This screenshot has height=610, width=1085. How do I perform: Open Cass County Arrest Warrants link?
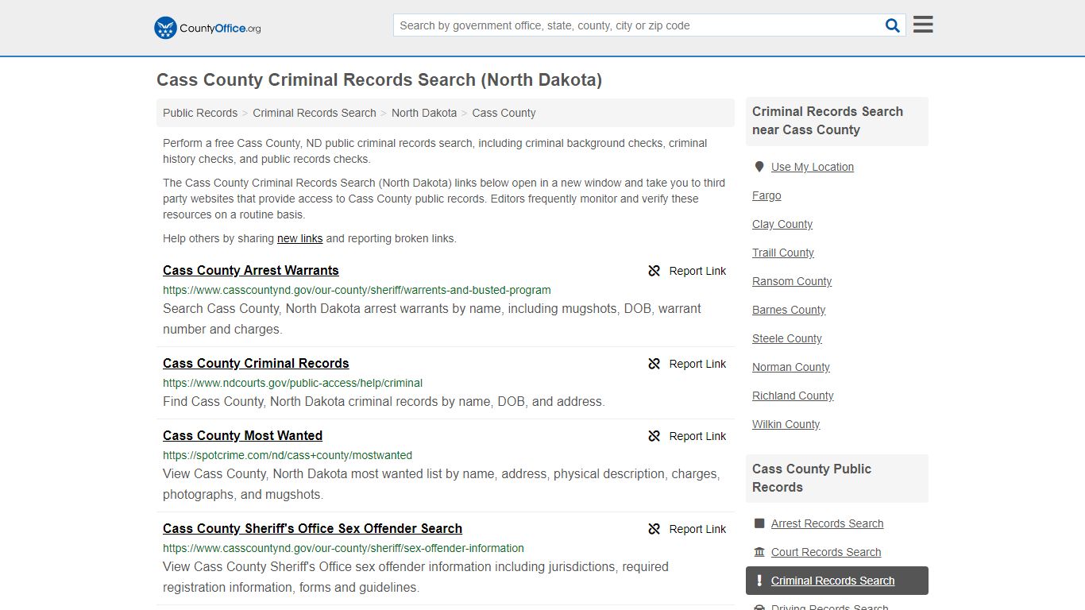pyautogui.click(x=251, y=270)
